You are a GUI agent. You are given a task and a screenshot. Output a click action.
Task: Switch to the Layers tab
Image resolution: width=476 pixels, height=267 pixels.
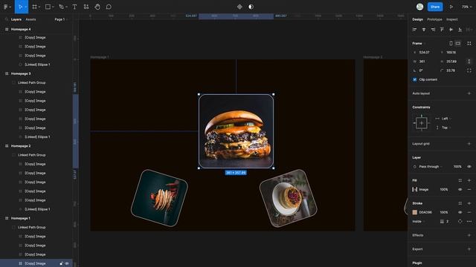pyautogui.click(x=16, y=19)
